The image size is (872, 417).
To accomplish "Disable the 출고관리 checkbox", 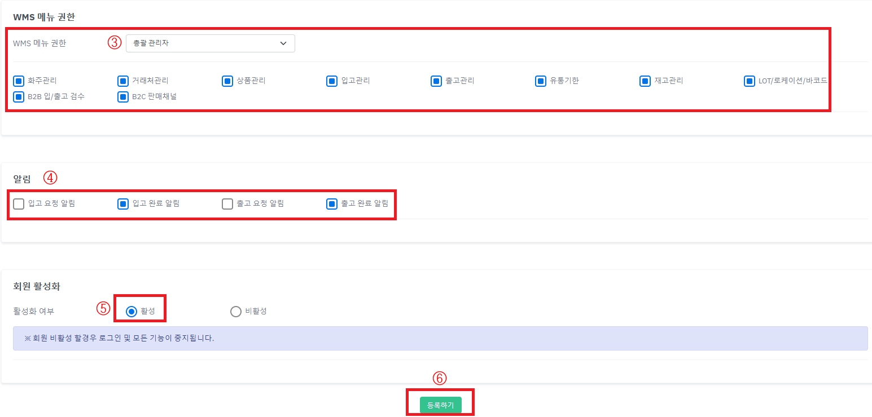I will click(x=436, y=81).
